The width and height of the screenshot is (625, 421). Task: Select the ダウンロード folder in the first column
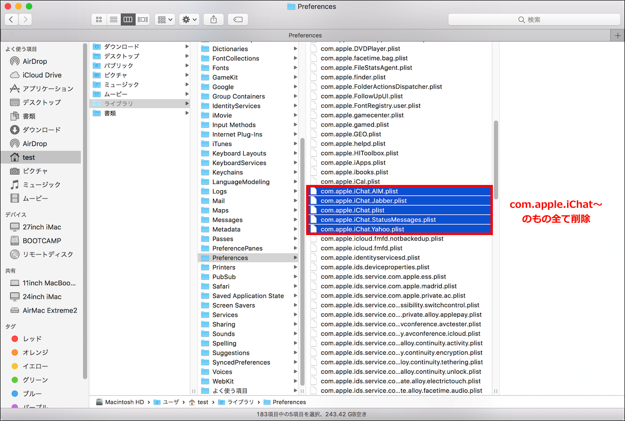140,47
